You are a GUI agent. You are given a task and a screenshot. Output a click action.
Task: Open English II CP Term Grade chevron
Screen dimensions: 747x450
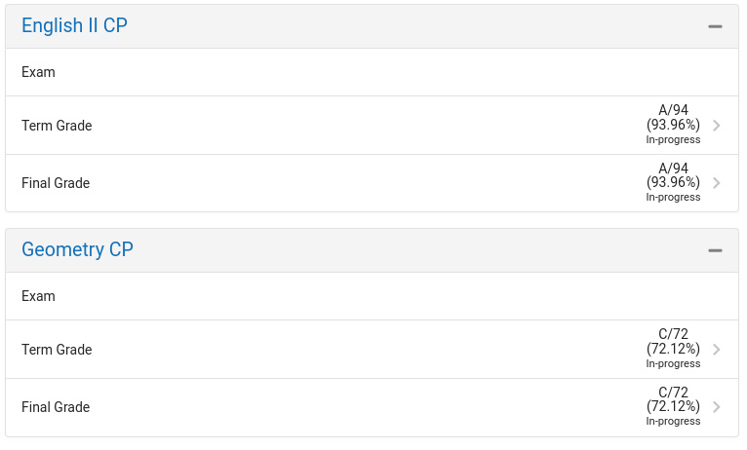[716, 125]
